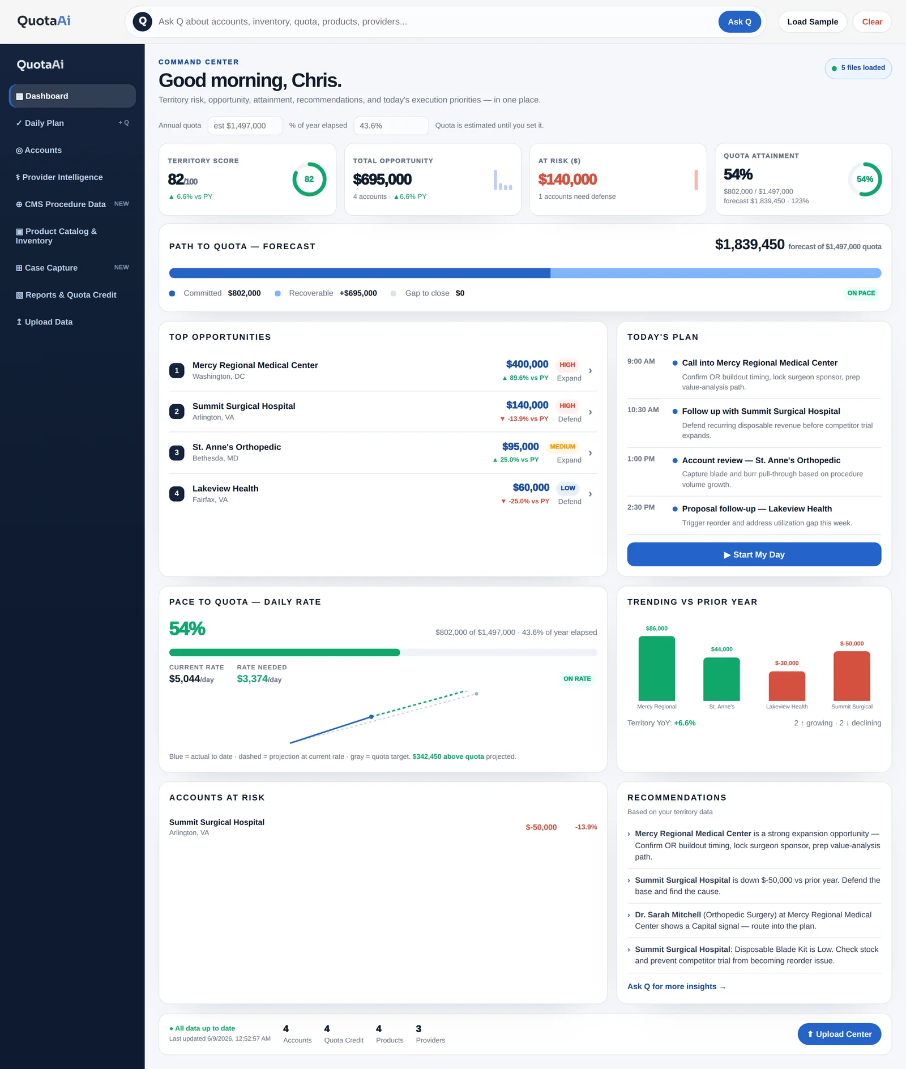This screenshot has width=906, height=1069.
Task: Open Reports & Quota Credit
Action: click(72, 295)
